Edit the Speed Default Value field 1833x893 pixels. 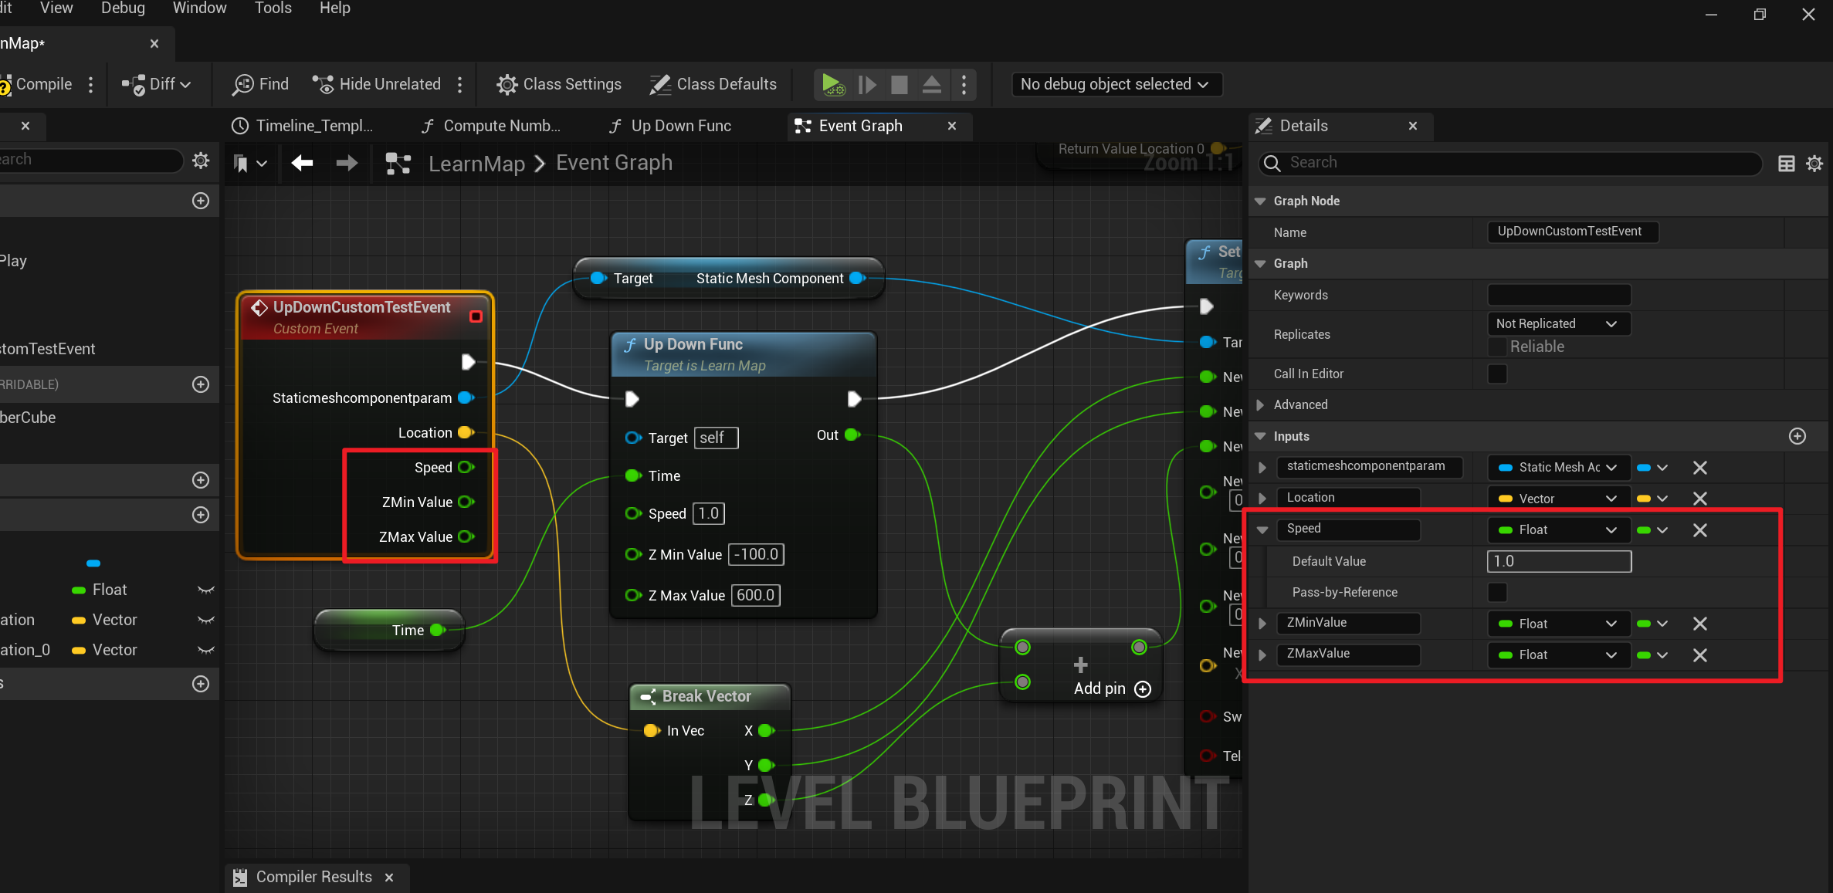1559,561
